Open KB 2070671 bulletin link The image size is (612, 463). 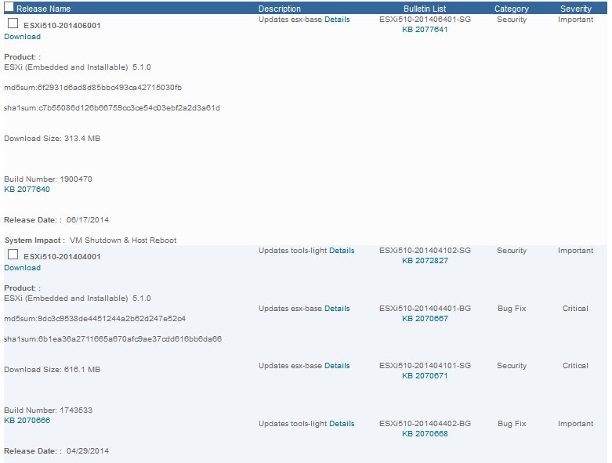425,376
